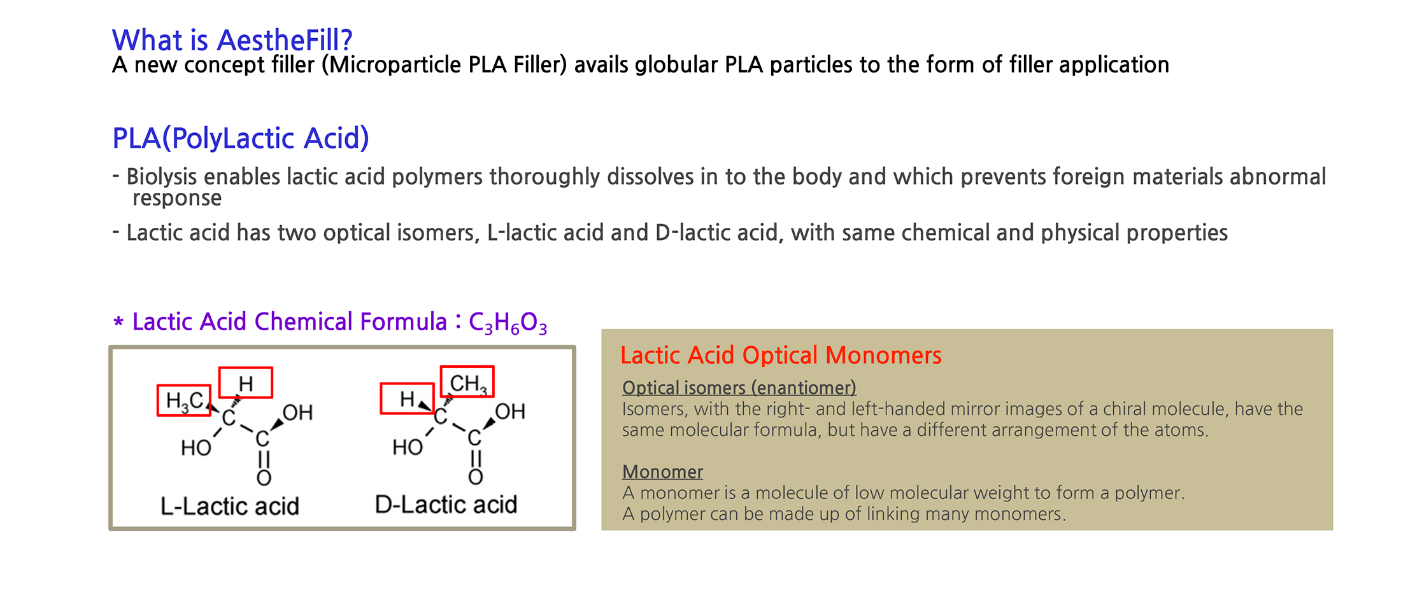This screenshot has height=602, width=1401.
Task: Click the "L-Lactic acid" structure caption
Action: 229,507
